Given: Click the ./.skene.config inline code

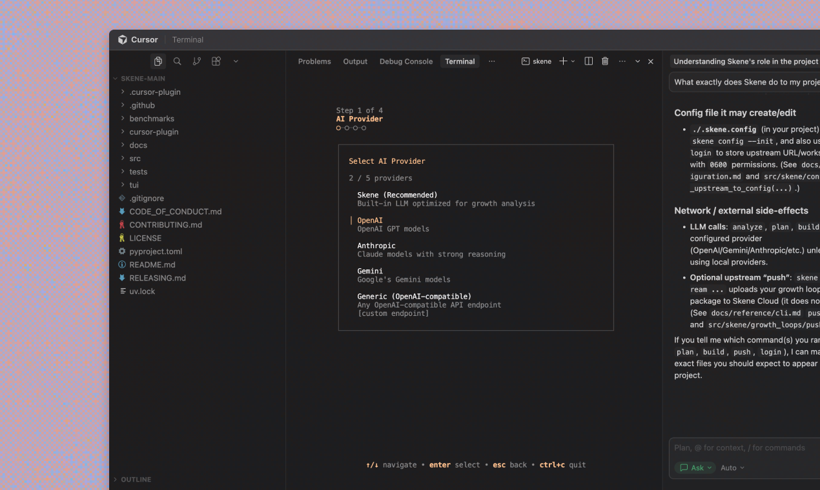Looking at the screenshot, I should [724, 129].
